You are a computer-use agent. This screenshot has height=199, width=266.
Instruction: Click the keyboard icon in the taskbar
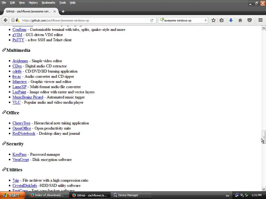click(228, 195)
